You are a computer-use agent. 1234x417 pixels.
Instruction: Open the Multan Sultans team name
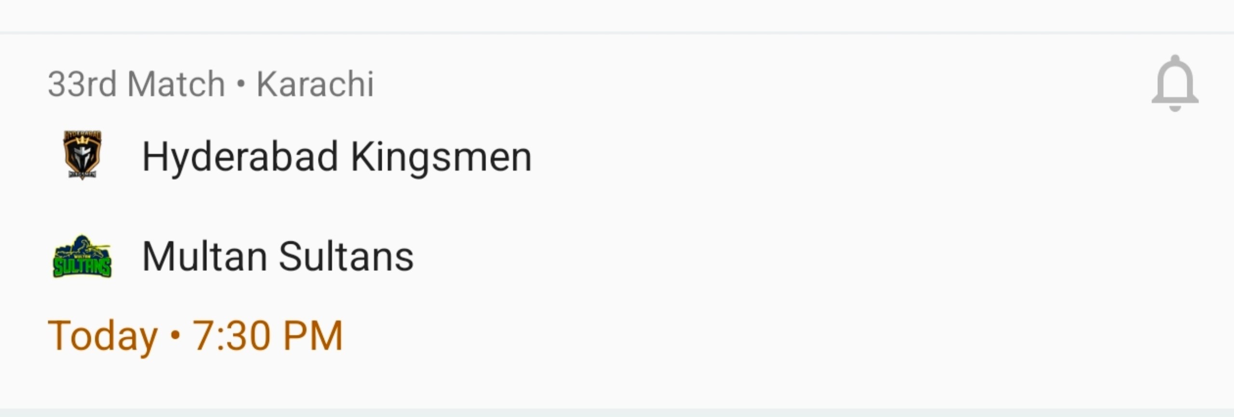[x=278, y=256]
